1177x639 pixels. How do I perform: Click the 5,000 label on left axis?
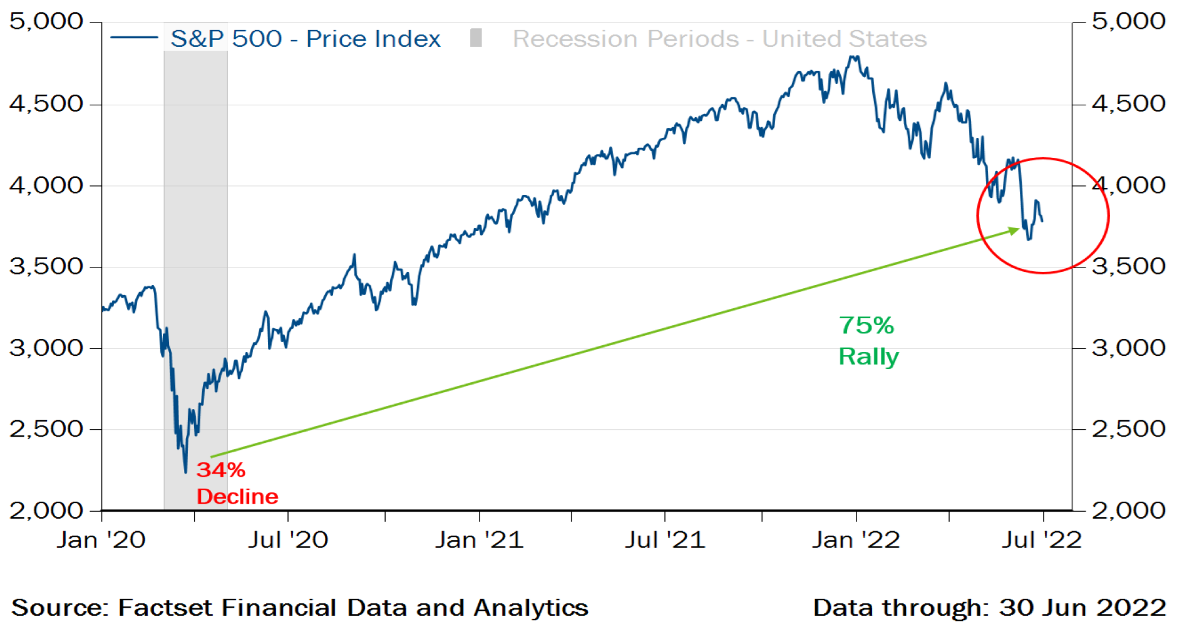46,22
